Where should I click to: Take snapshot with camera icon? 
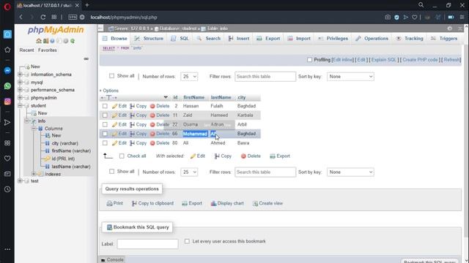click(x=388, y=18)
